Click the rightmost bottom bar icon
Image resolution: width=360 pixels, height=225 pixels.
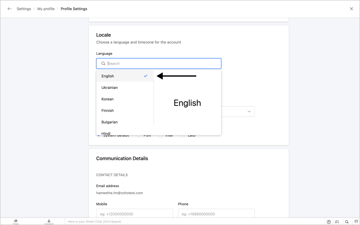coord(356,221)
